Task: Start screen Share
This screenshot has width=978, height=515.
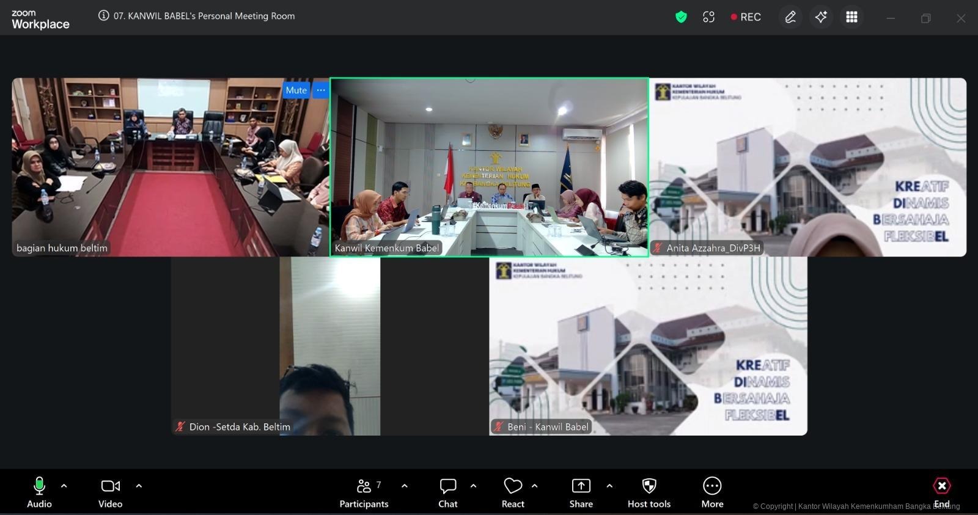Action: 581,492
